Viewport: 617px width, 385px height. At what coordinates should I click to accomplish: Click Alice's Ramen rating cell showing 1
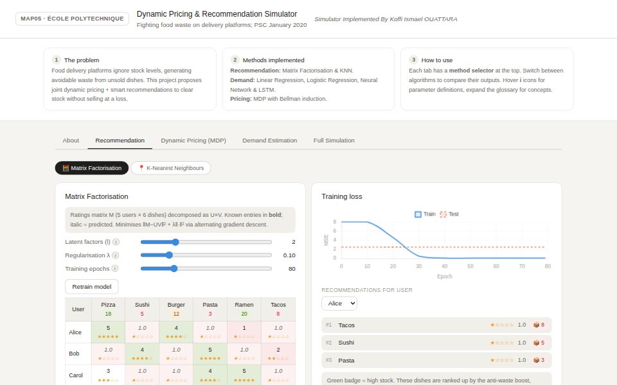(244, 332)
